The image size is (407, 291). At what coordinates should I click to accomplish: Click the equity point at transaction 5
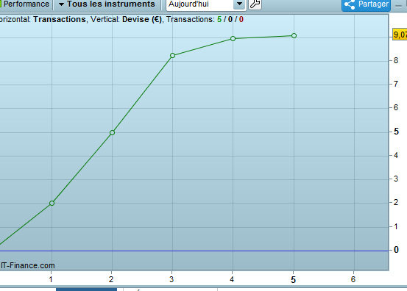294,36
